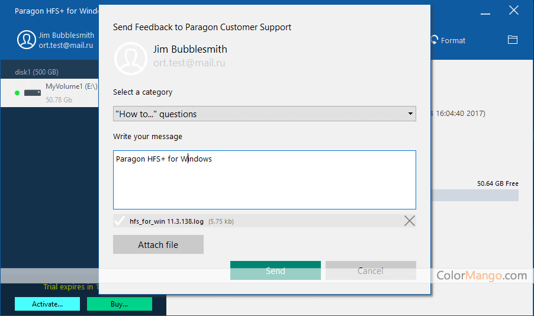Click the user account icon in the header
This screenshot has width=534, height=316.
(26, 40)
